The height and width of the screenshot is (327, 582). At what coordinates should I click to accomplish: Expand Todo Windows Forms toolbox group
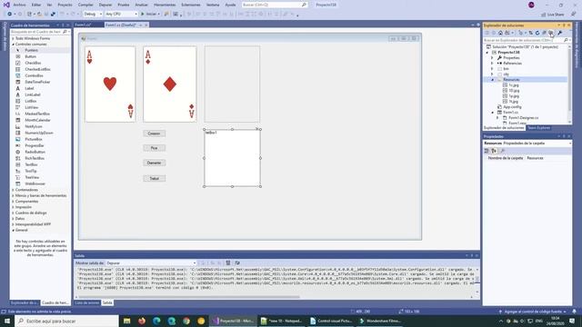14,38
